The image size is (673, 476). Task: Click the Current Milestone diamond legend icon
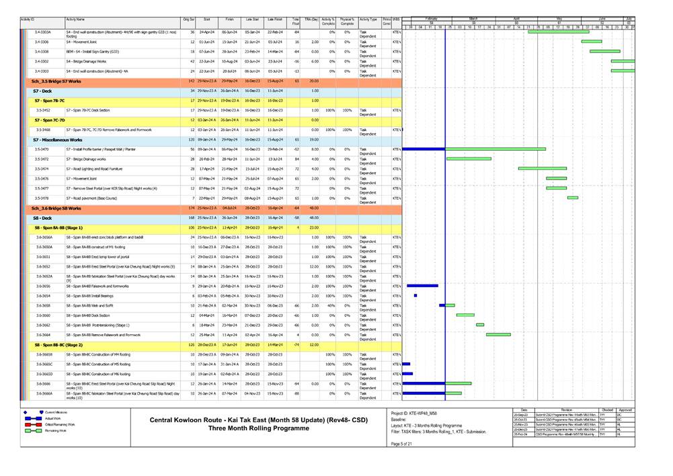(25, 411)
